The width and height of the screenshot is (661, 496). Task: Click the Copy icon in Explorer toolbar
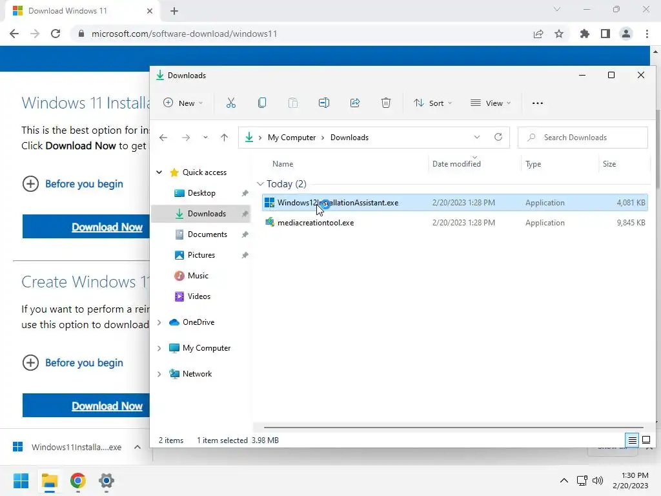(x=262, y=103)
